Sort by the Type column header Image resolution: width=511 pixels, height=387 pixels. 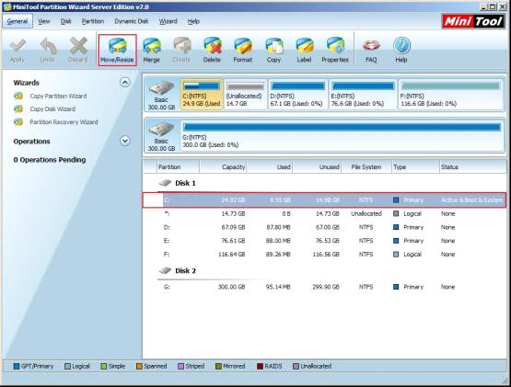coord(415,167)
